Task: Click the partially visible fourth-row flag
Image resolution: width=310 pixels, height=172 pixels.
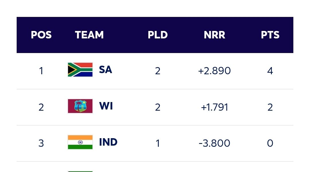Action: (80, 171)
